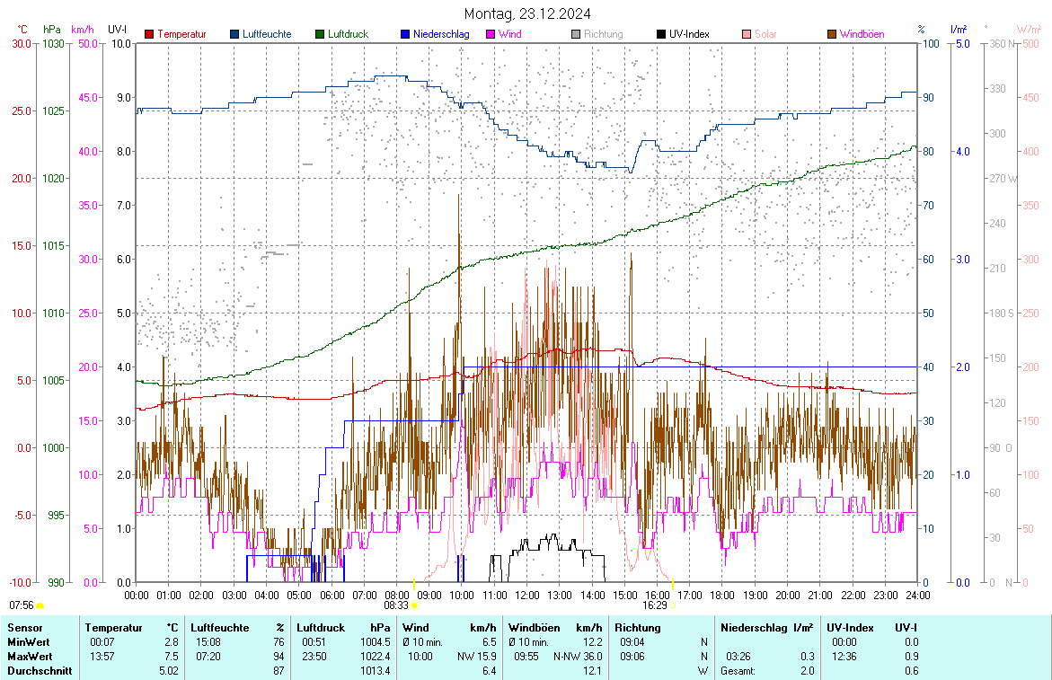Select the green Luftdruck legend square
1052x680 pixels.
[320, 34]
